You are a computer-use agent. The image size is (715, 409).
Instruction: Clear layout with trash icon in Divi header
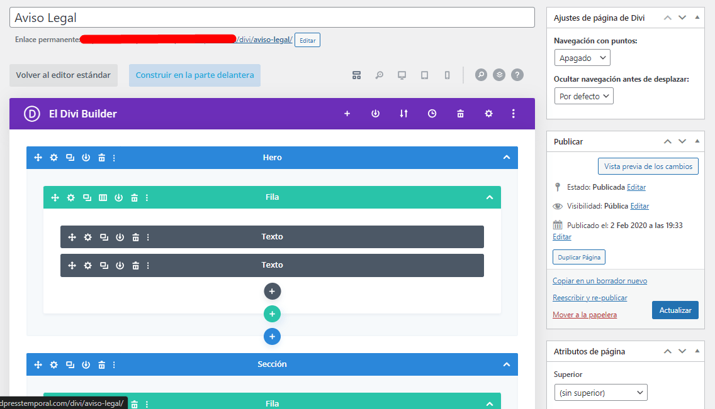coord(461,114)
